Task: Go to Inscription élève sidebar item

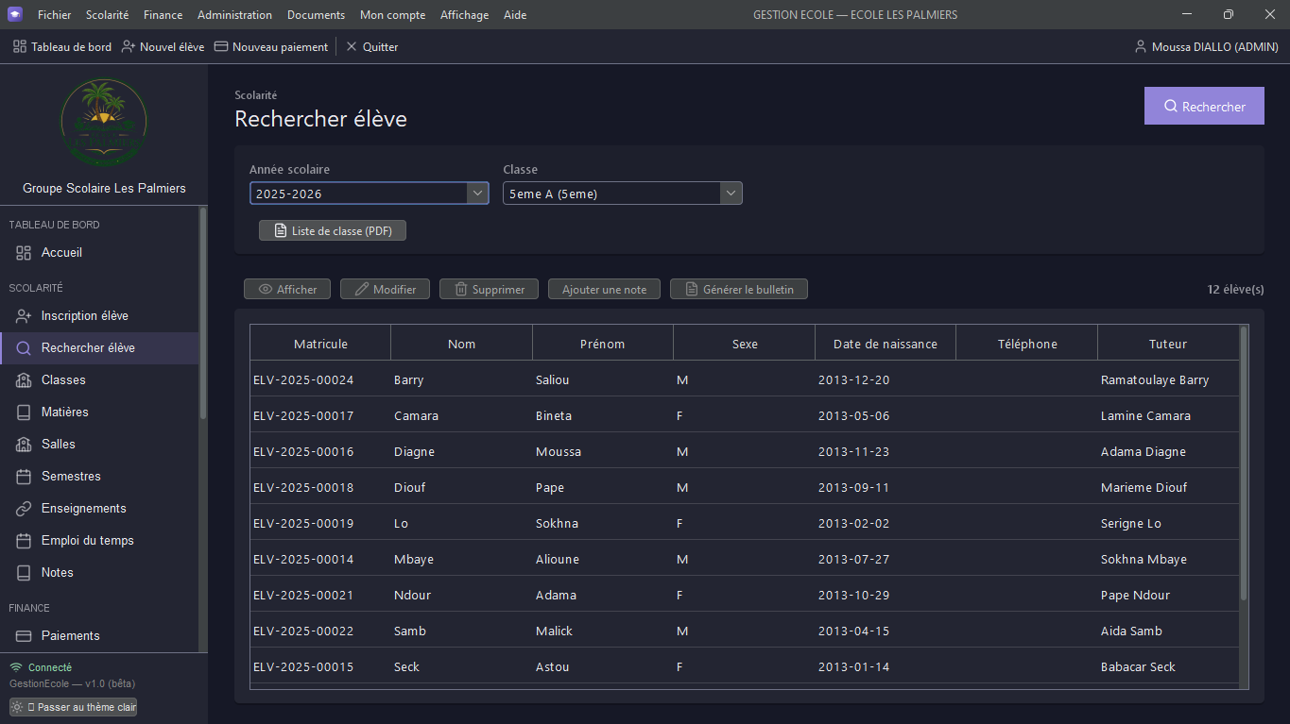Action: pyautogui.click(x=99, y=315)
